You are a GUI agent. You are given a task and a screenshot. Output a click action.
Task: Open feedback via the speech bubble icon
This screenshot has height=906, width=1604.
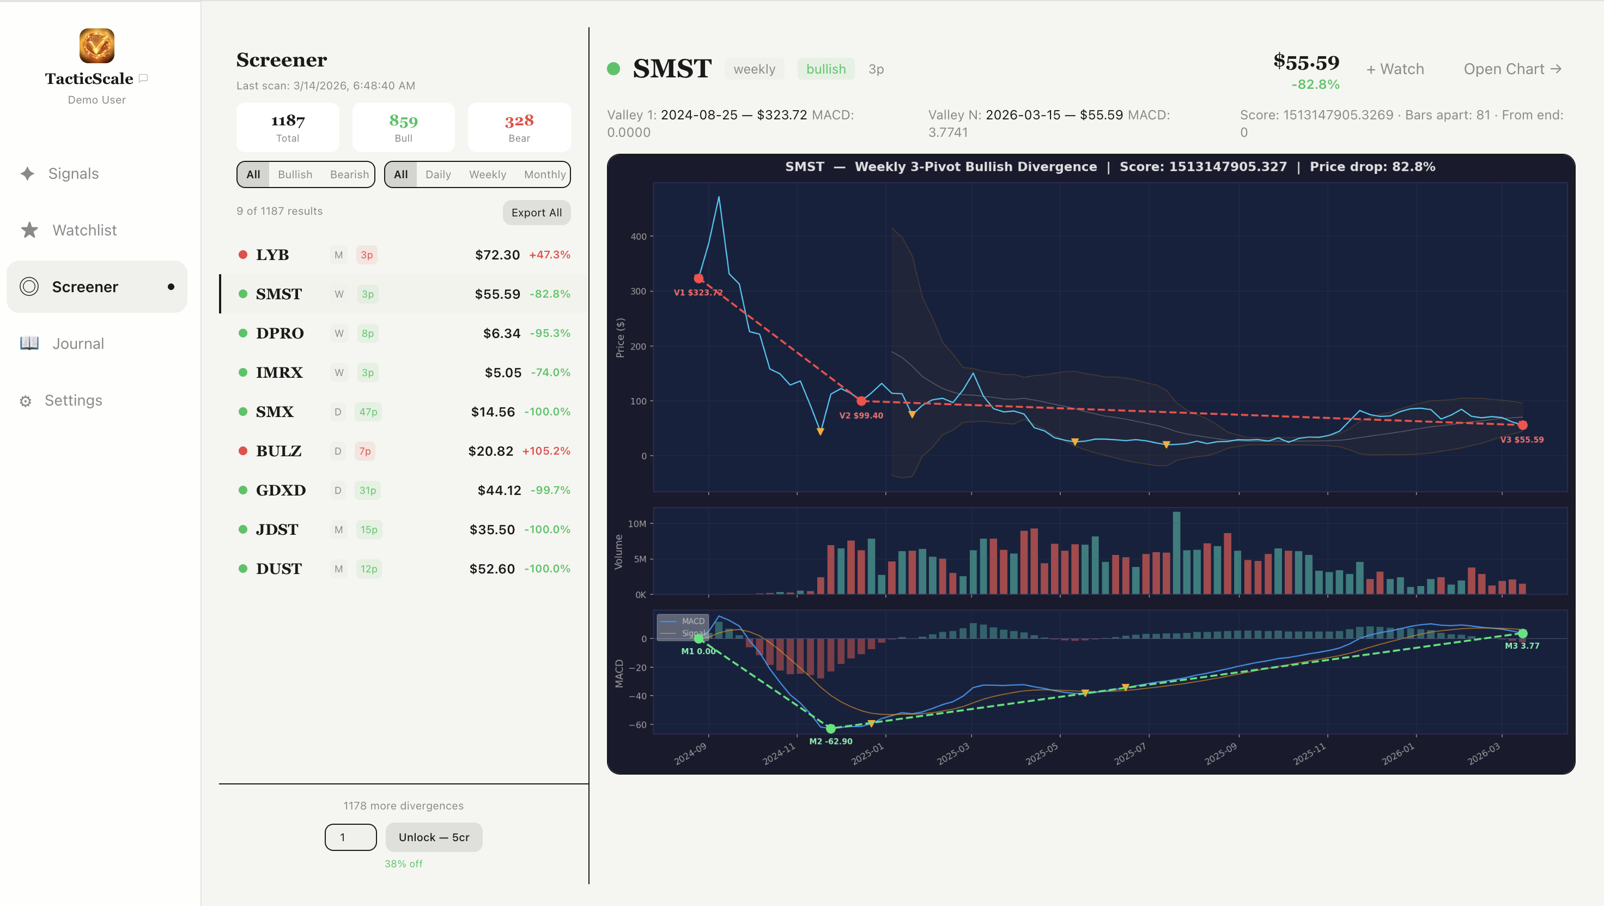pyautogui.click(x=144, y=78)
